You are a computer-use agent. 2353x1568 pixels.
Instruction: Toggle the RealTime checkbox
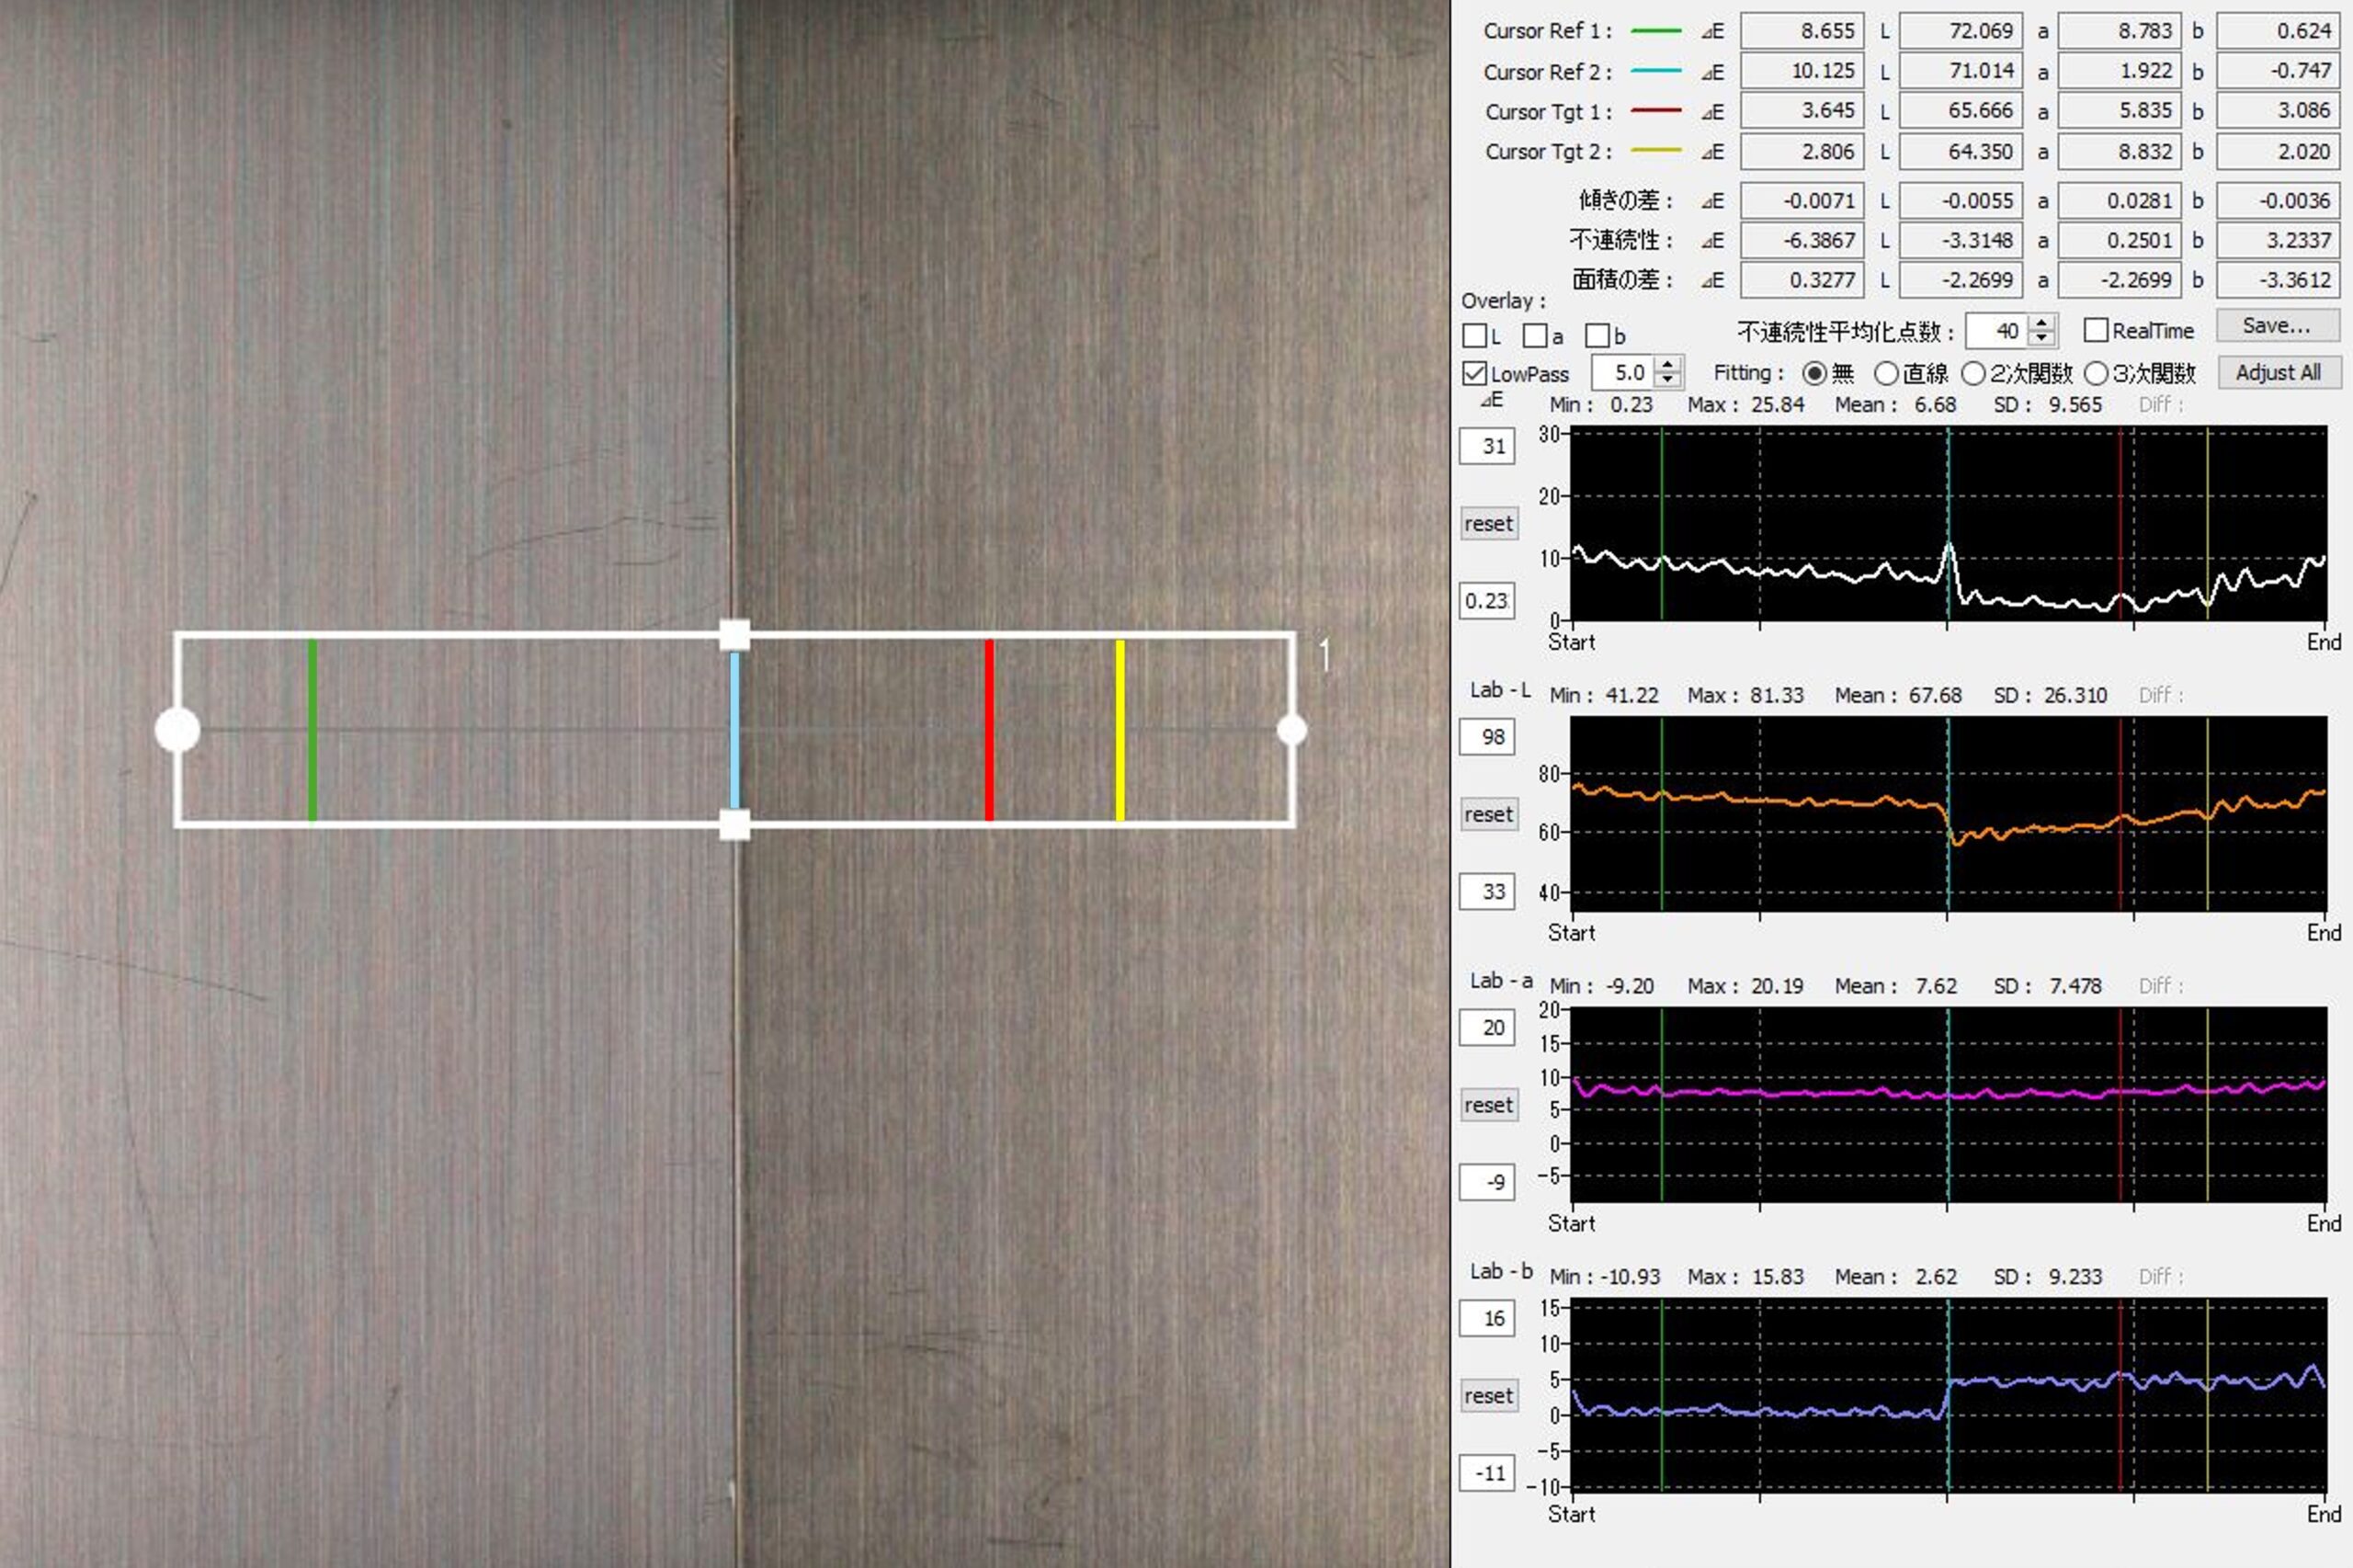[x=2096, y=330]
